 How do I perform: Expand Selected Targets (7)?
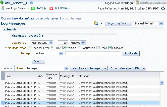point(12,36)
